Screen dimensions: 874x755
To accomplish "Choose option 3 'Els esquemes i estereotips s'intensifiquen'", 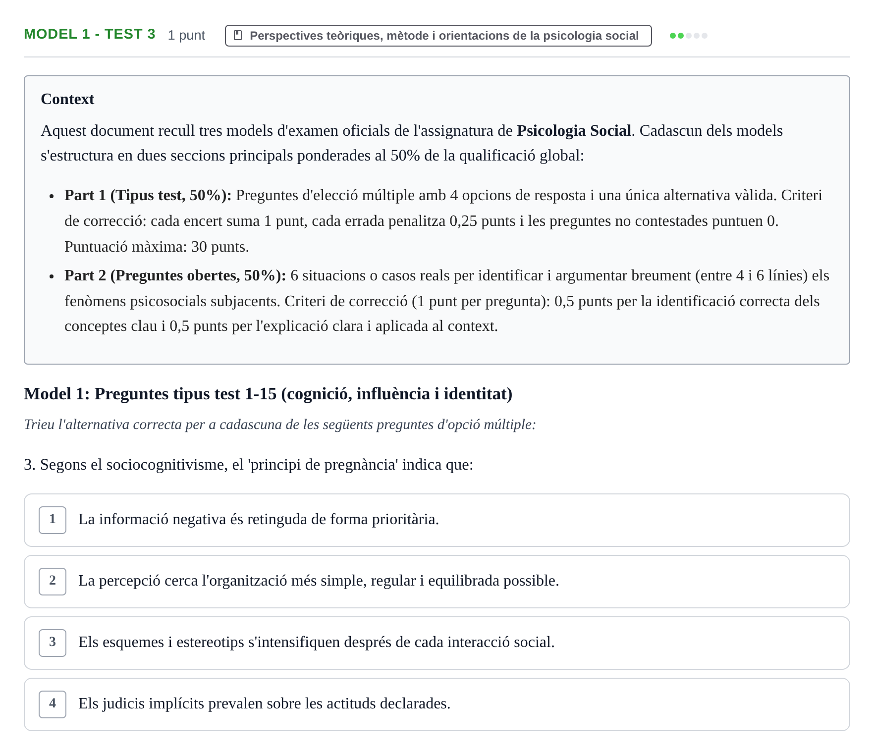I will pyautogui.click(x=437, y=643).
